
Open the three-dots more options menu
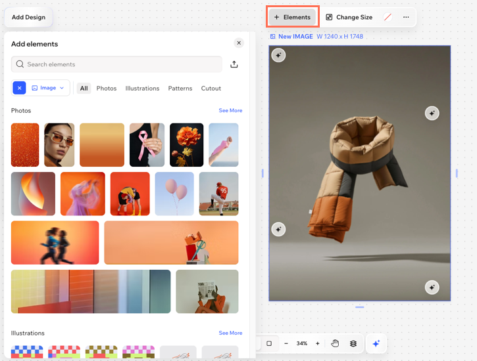pyautogui.click(x=406, y=17)
